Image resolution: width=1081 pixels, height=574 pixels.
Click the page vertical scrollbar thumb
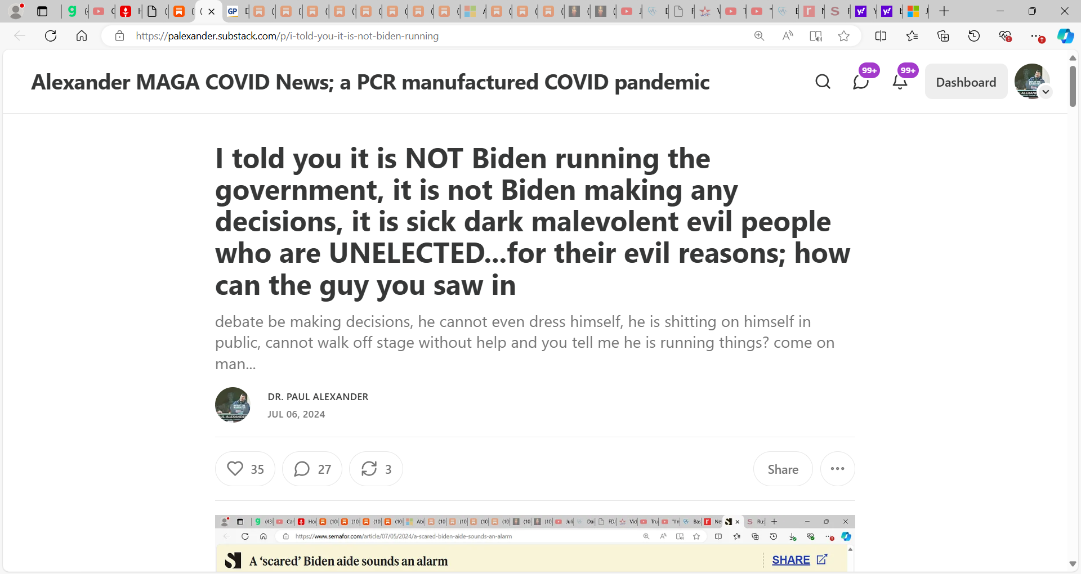coord(1073,87)
